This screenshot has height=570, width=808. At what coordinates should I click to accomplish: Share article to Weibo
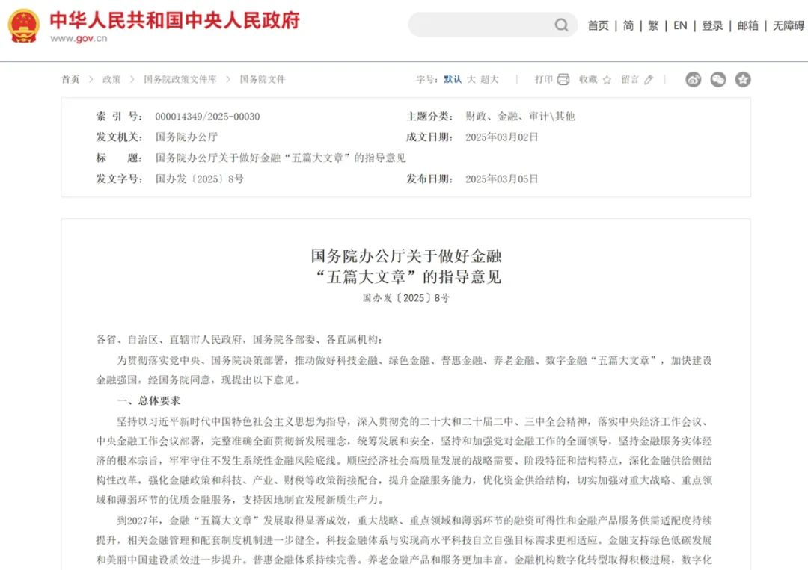[x=694, y=80]
